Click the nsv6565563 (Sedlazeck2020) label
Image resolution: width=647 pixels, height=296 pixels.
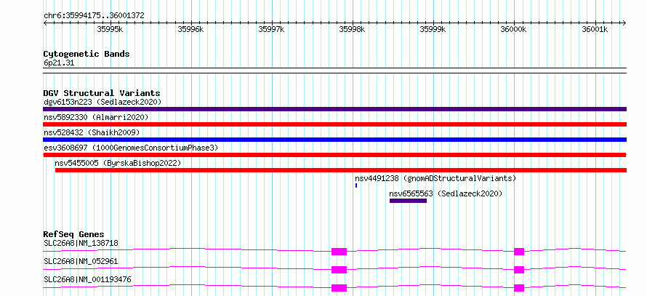coord(446,193)
